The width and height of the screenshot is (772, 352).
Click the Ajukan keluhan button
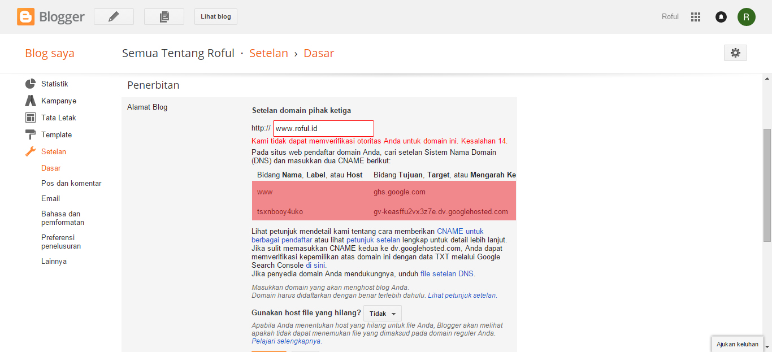point(737,344)
